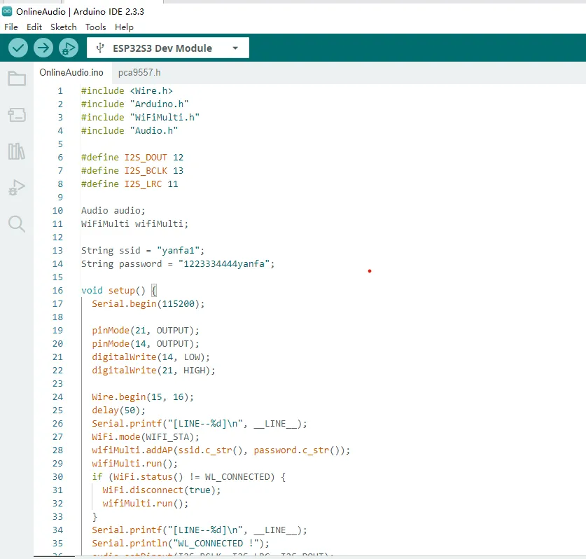Click the 'Audio audio;' declaration
Screen dimensions: 586x559
(113, 211)
